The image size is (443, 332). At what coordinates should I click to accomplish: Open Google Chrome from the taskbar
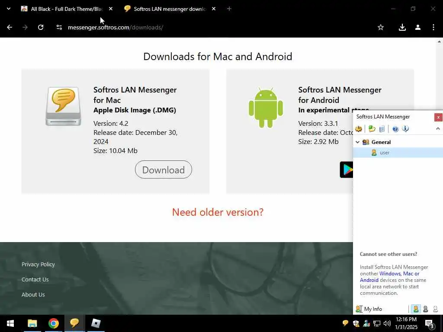[x=53, y=323]
